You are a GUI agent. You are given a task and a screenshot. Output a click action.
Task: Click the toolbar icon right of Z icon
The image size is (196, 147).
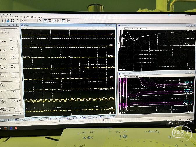pos(54,21)
